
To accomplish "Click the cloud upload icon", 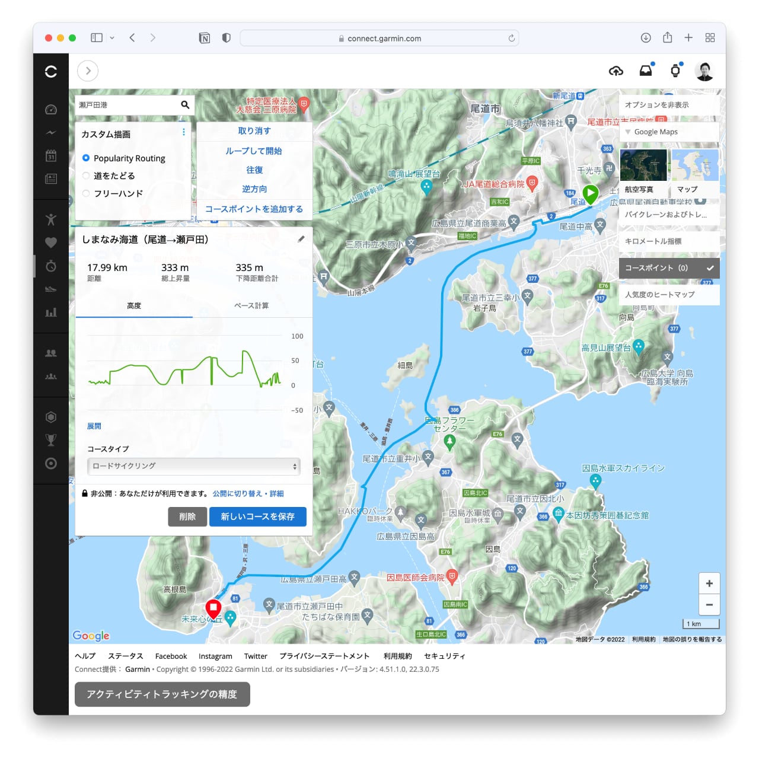I will [616, 71].
